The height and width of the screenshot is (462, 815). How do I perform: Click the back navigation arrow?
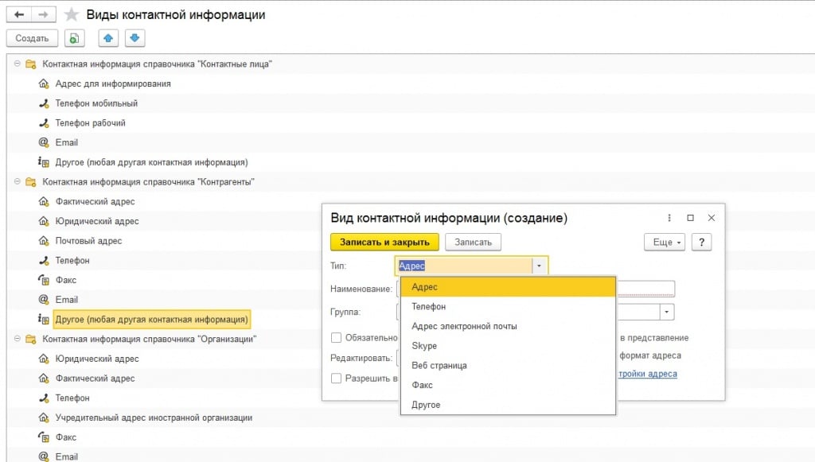pyautogui.click(x=19, y=15)
